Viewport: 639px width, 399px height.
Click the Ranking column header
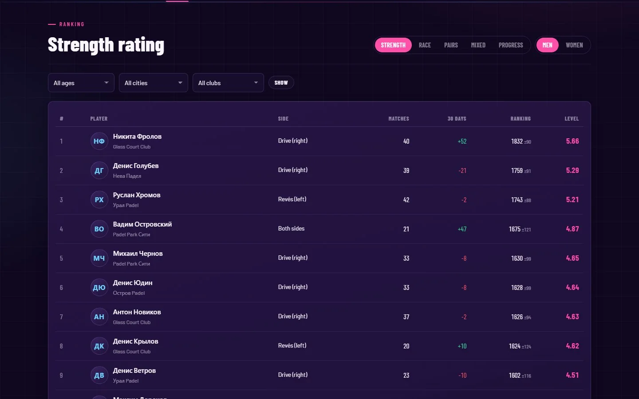pos(521,119)
